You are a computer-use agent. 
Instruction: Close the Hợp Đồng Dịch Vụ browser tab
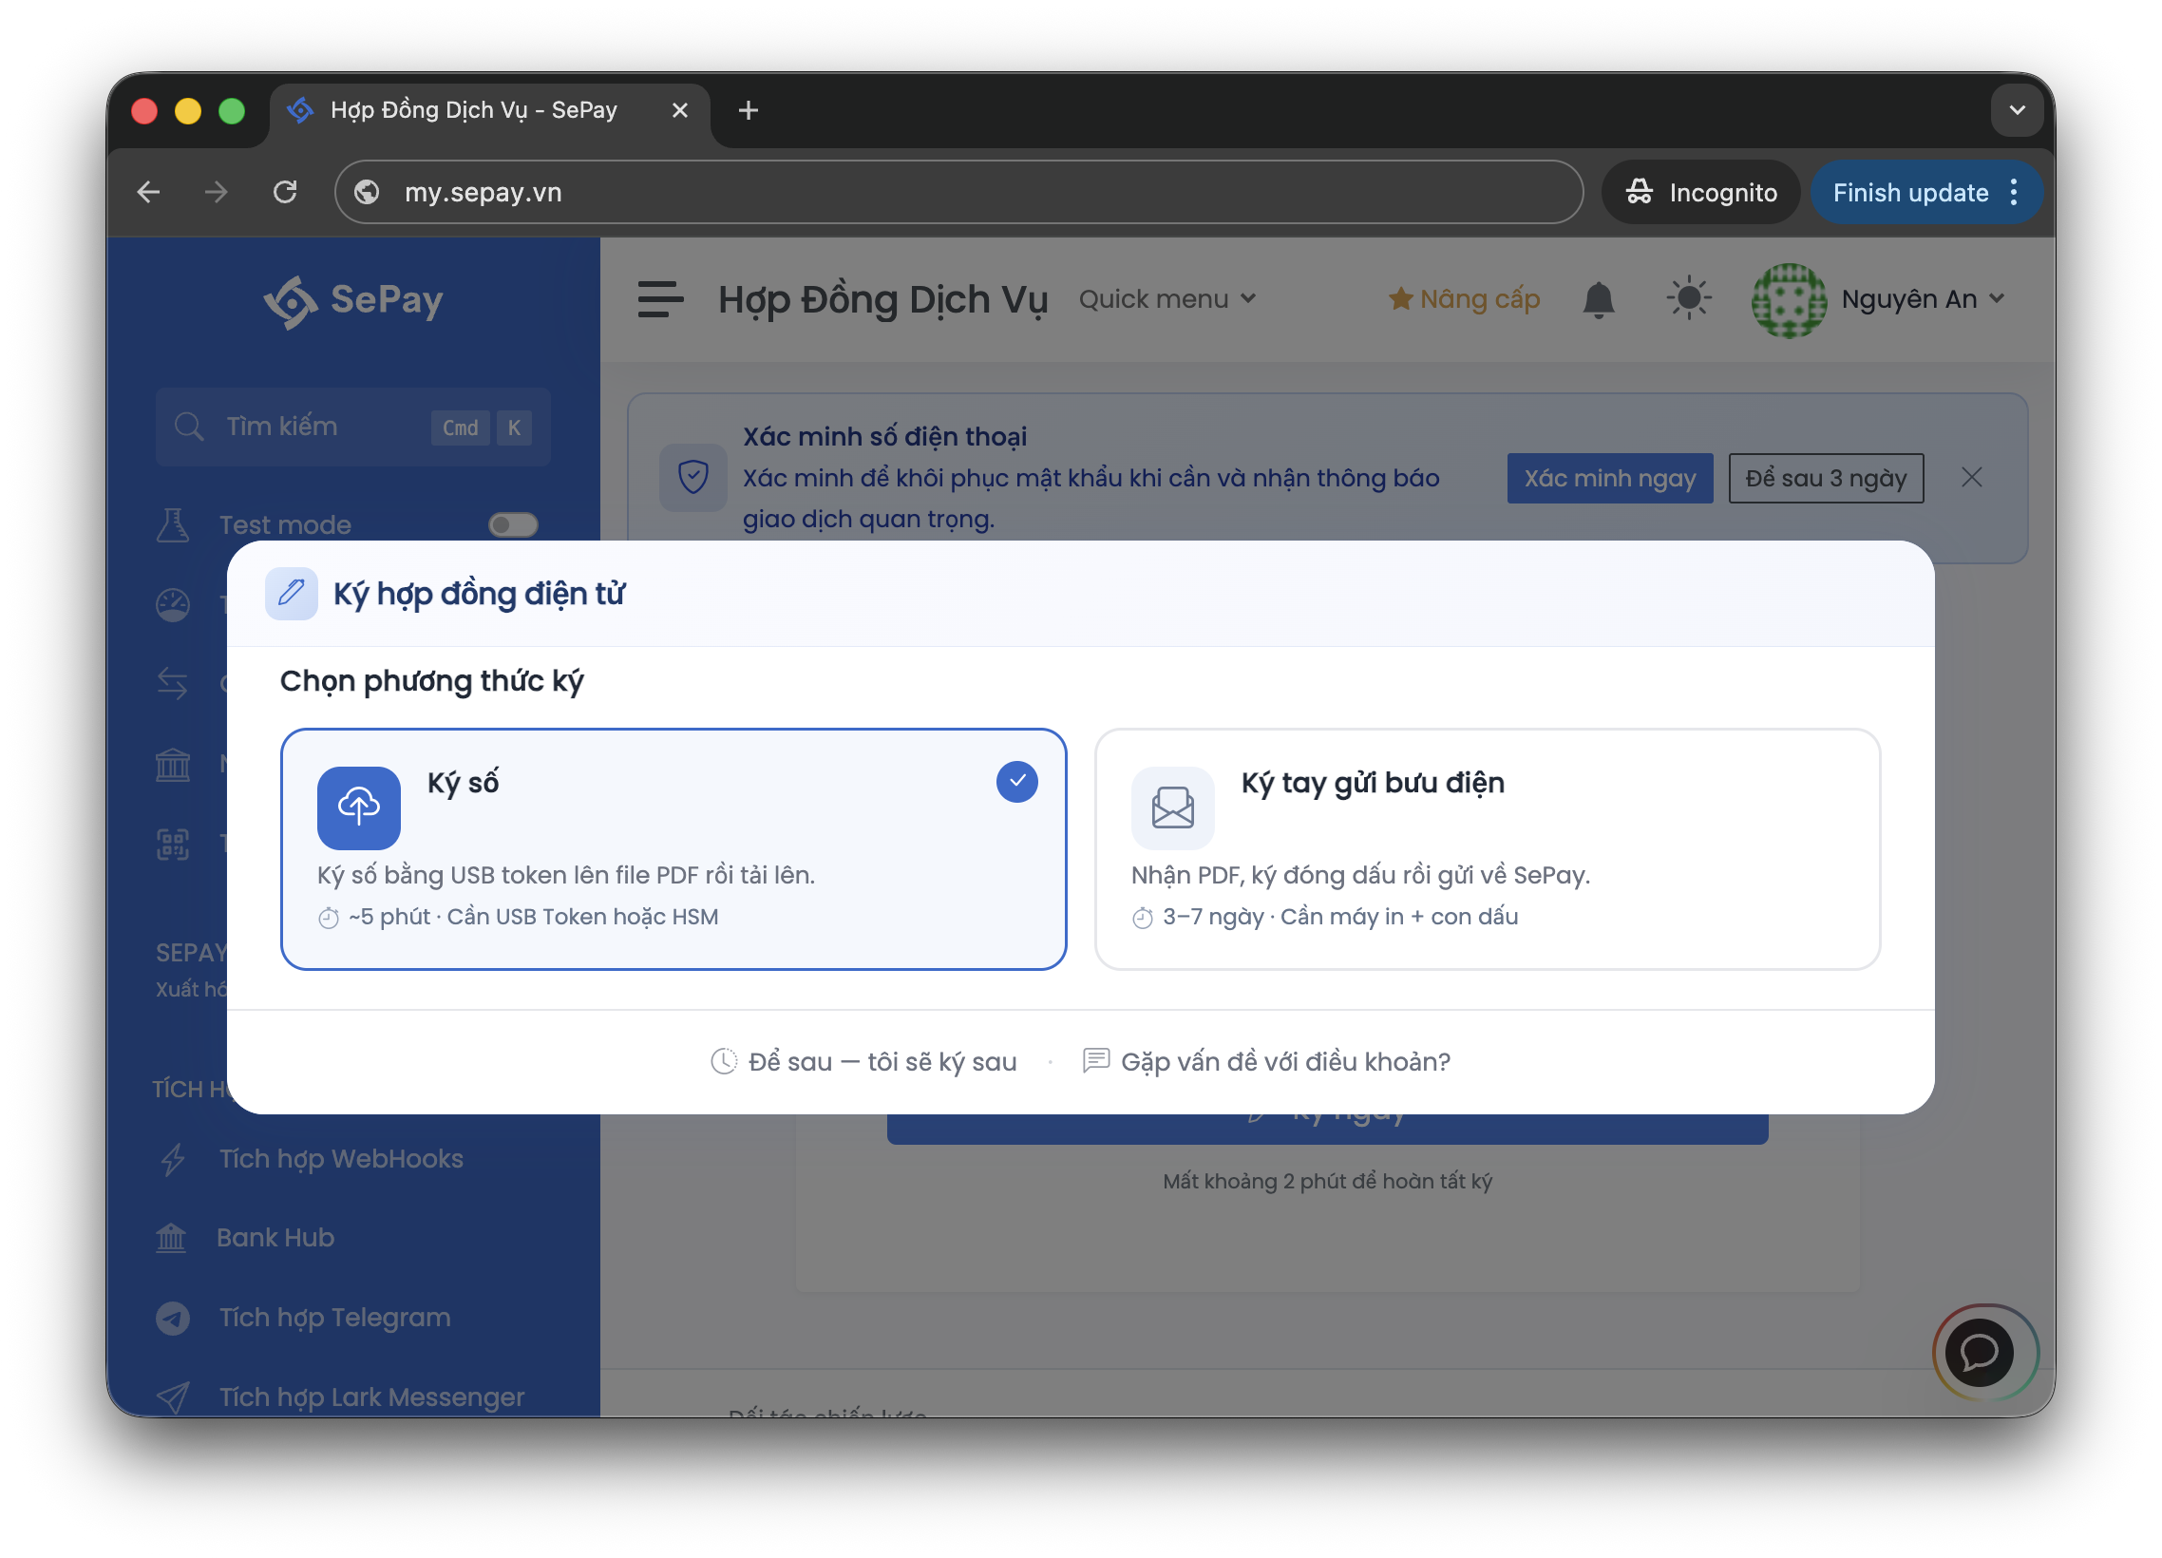tap(680, 110)
